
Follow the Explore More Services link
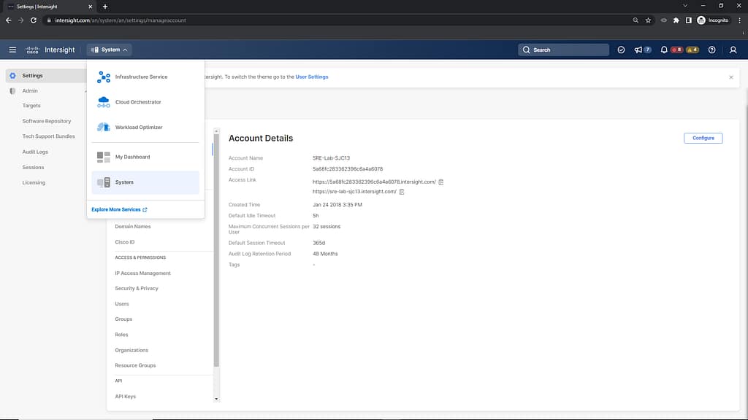pyautogui.click(x=119, y=209)
